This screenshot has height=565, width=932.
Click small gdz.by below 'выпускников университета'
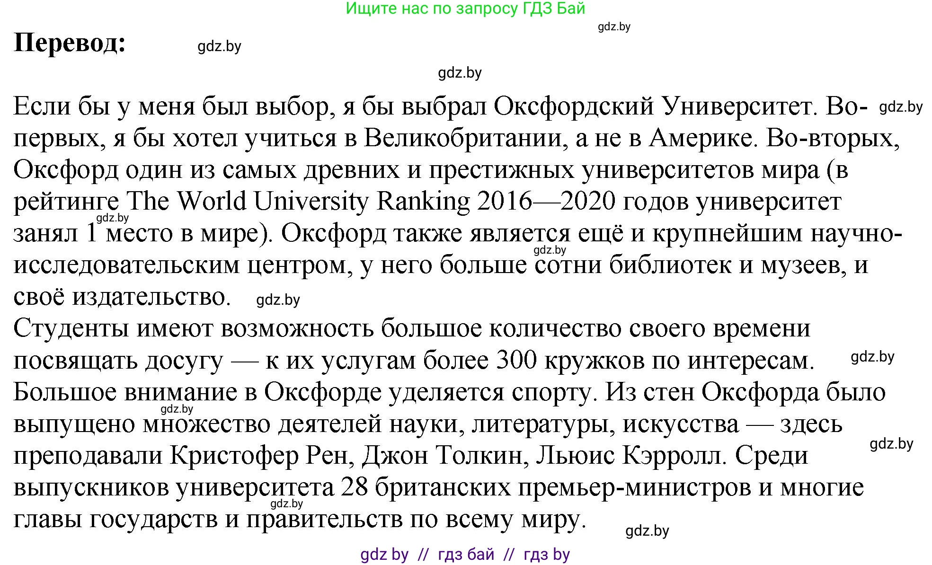coord(286,503)
